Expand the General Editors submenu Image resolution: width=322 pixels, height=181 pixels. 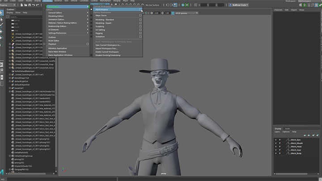[68, 12]
